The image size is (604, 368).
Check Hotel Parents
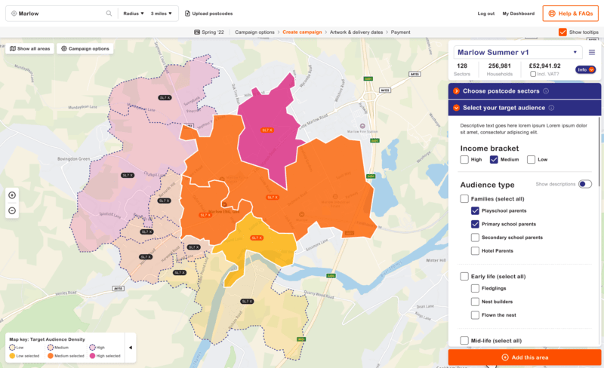tap(476, 250)
